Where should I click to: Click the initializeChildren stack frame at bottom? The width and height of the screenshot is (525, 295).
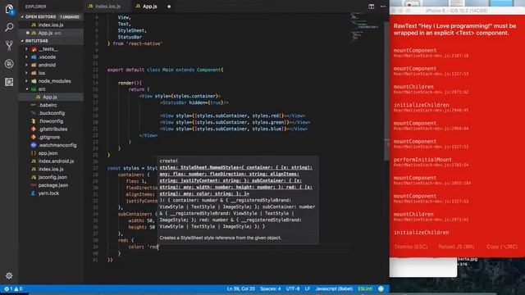click(x=421, y=233)
